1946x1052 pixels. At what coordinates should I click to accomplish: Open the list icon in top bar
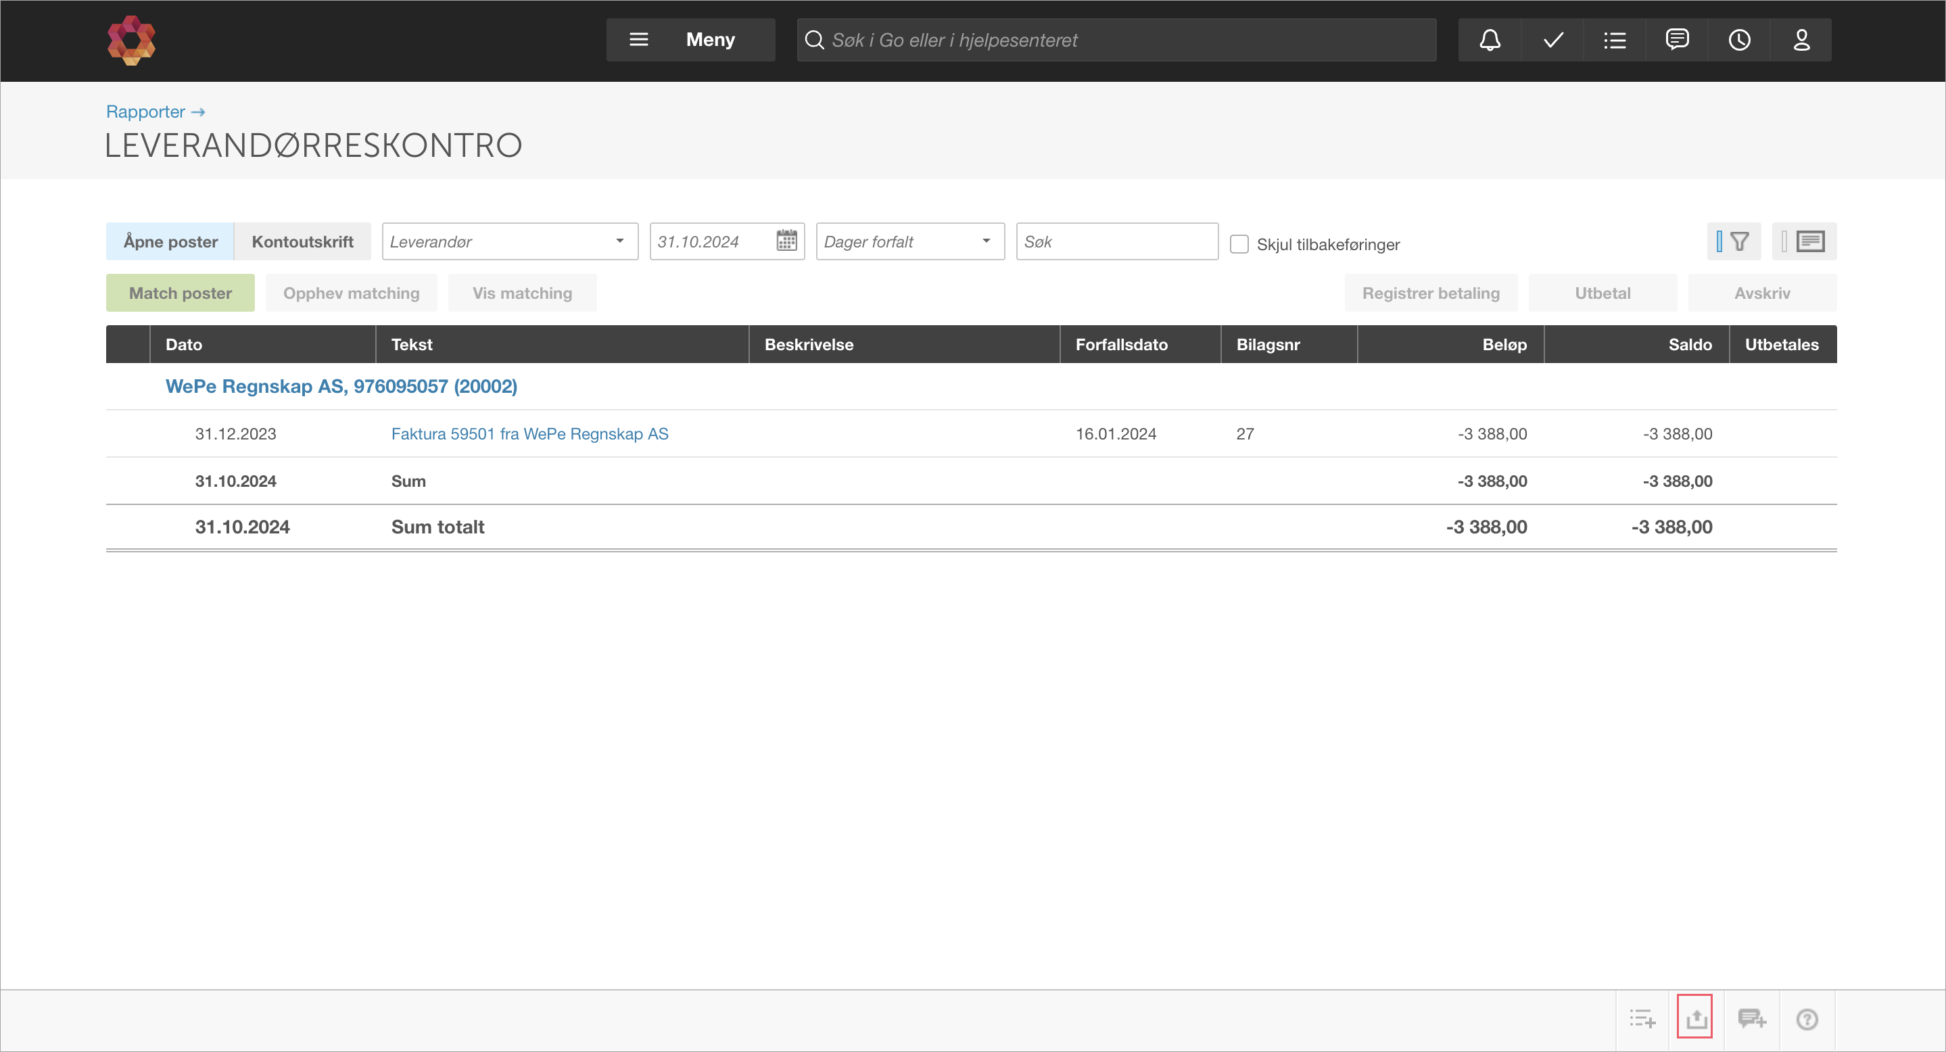(1615, 40)
